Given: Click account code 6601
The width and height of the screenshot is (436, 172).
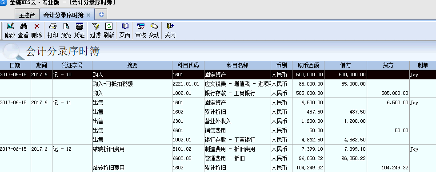Looking at the screenshot, I should 178,130.
